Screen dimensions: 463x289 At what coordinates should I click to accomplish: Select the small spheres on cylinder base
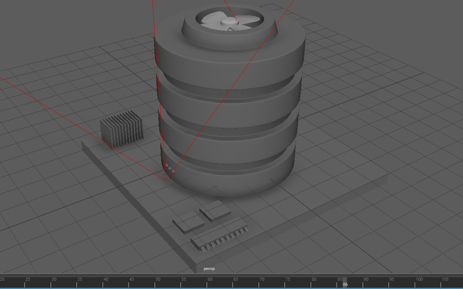170,169
